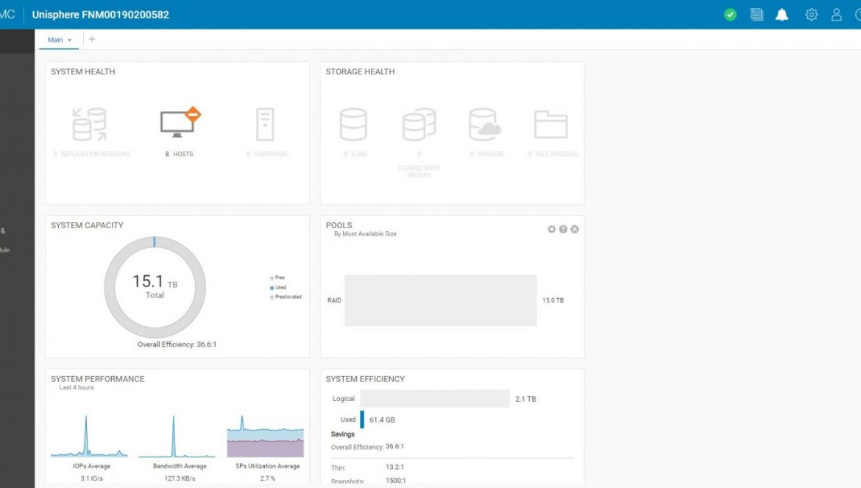
Task: Click the Logical 2.1 TB efficiency bar
Action: click(435, 398)
